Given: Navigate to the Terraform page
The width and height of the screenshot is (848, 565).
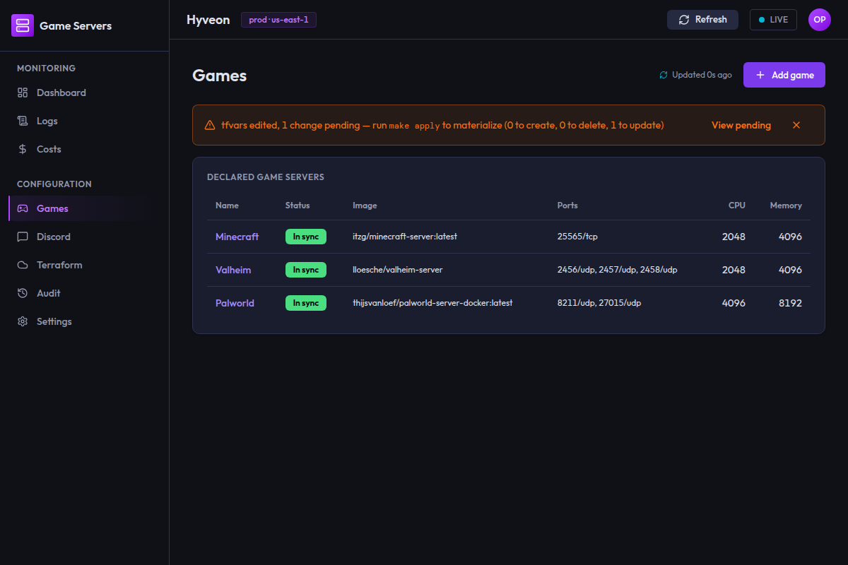Looking at the screenshot, I should click(85, 265).
